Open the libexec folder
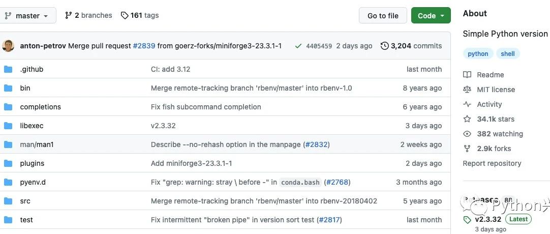This screenshot has height=234, width=550. (x=30, y=126)
